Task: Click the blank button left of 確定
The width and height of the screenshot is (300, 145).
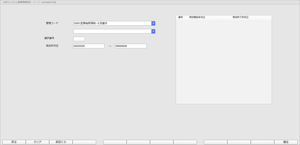Action: (x=262, y=142)
